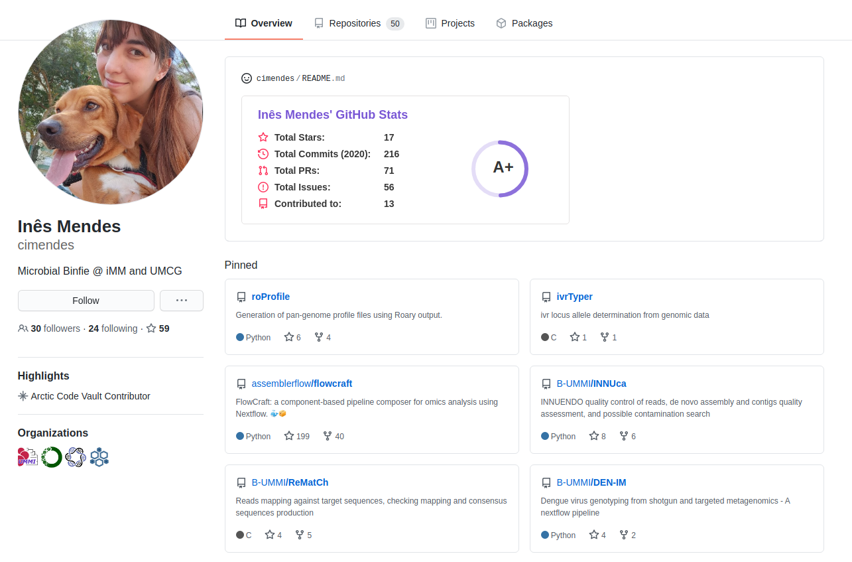Image resolution: width=852 pixels, height=562 pixels.
Task: View stargazers of the ReMatCh repository
Action: pos(273,535)
